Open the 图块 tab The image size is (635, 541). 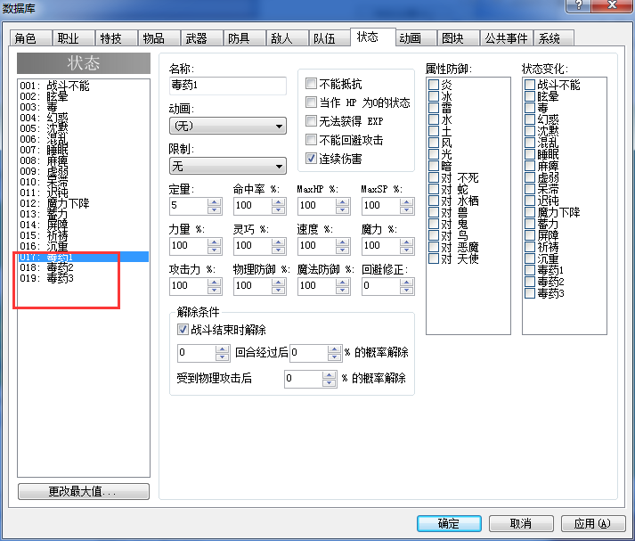(459, 38)
